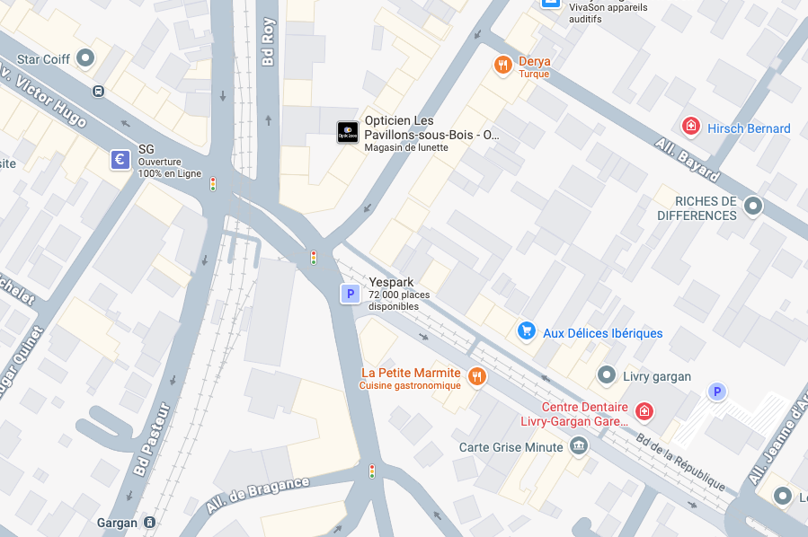The width and height of the screenshot is (808, 537).
Task: Click La Petite Marmite restaurant icon
Action: (x=477, y=376)
